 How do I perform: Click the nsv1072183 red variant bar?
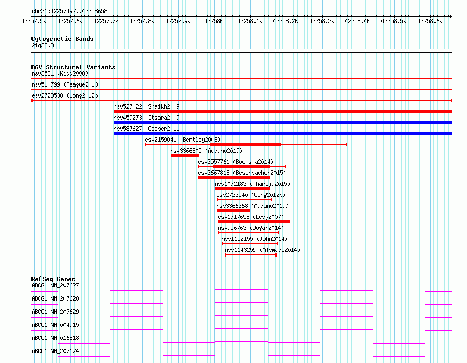242,189
